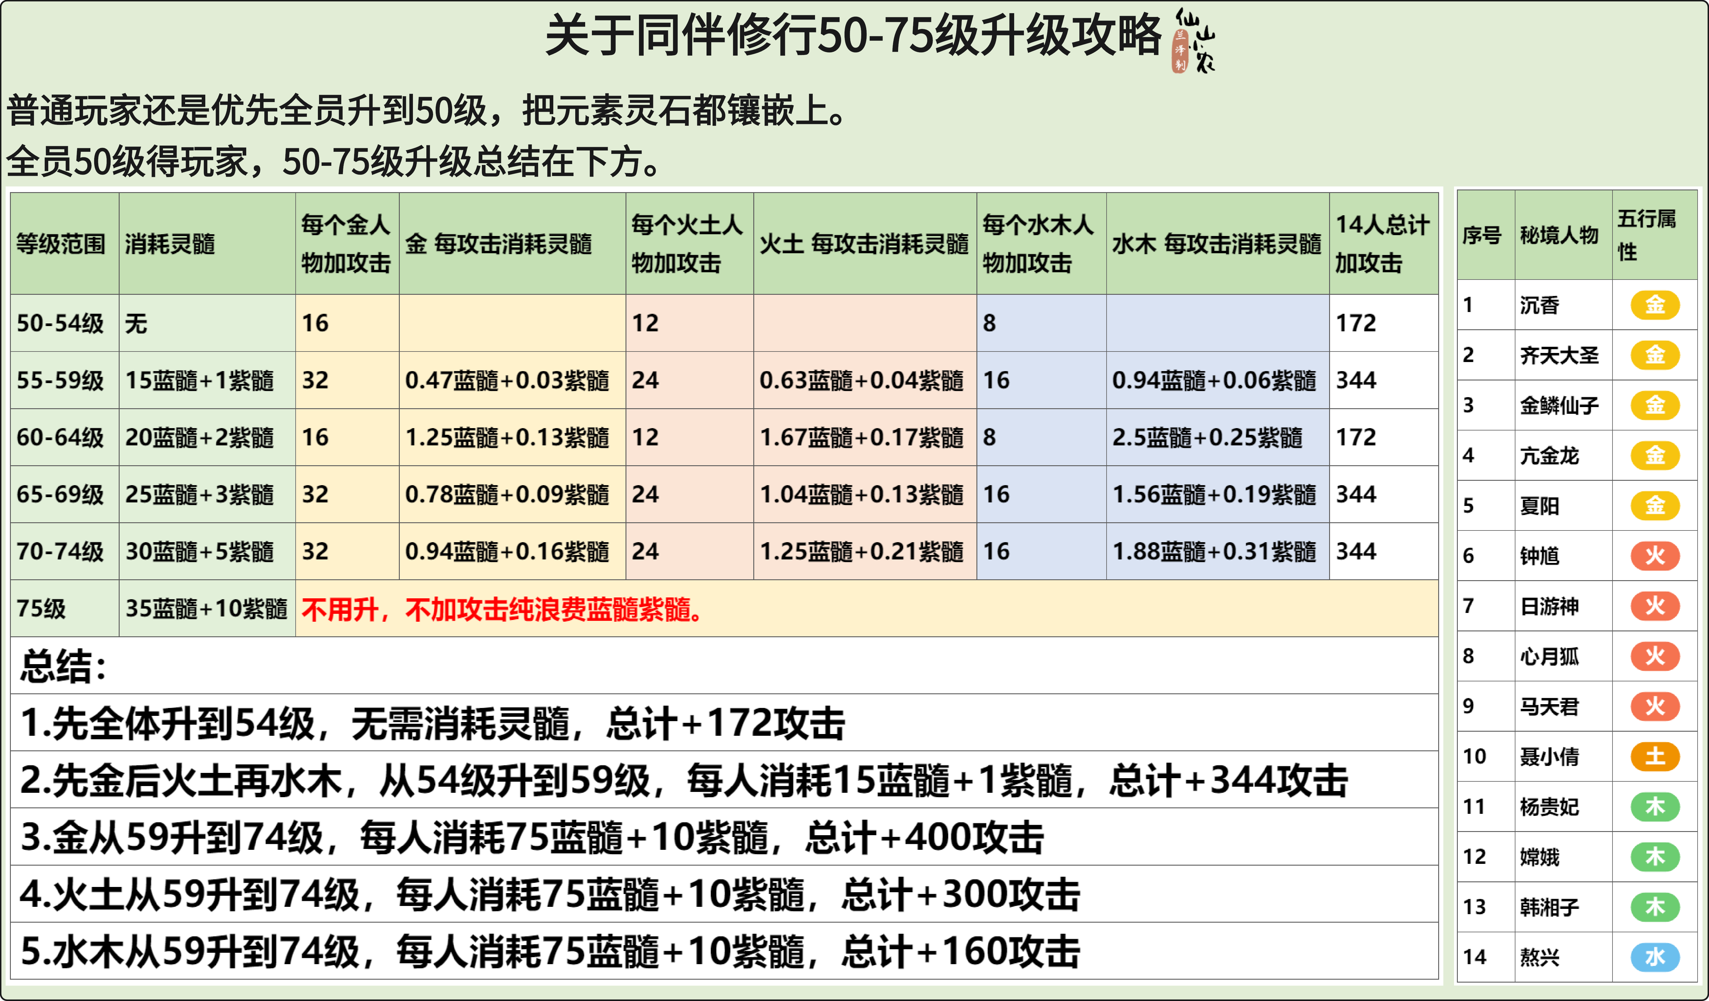Tap the 金 badge next to 亢金龙

[1655, 455]
